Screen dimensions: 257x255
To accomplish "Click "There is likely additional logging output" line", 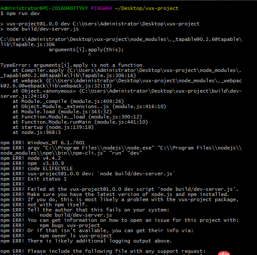I will coord(86,241).
